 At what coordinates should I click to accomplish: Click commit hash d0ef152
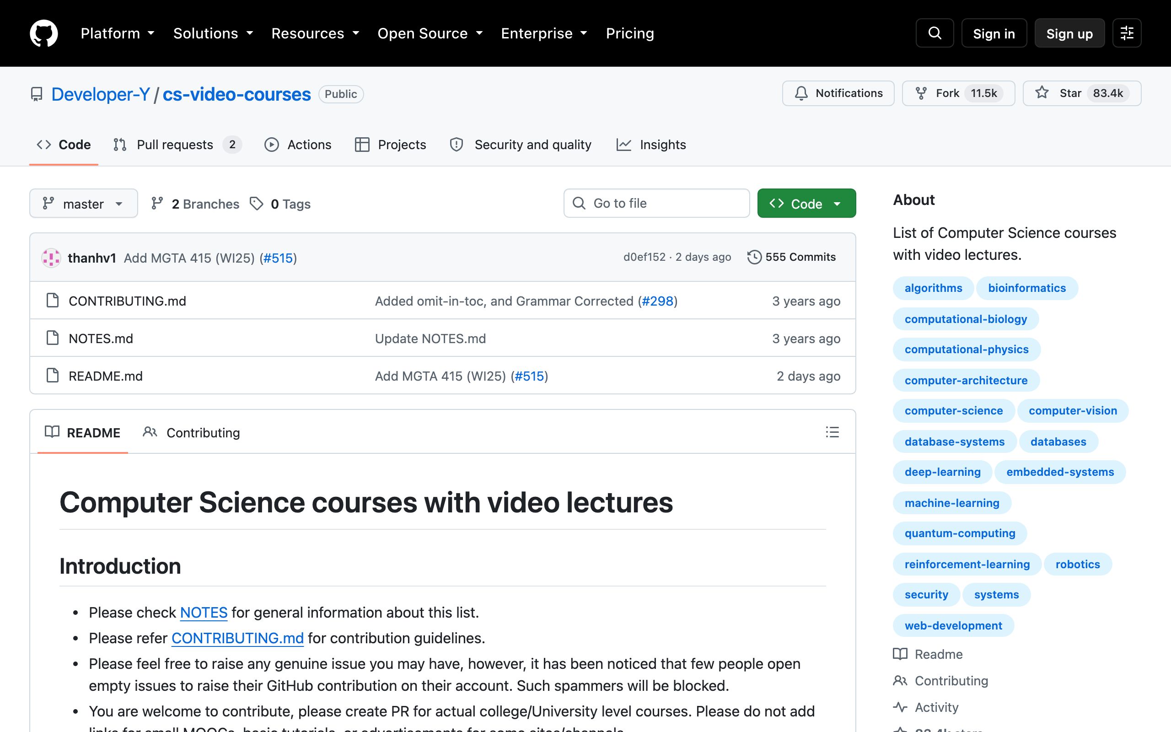[644, 257]
